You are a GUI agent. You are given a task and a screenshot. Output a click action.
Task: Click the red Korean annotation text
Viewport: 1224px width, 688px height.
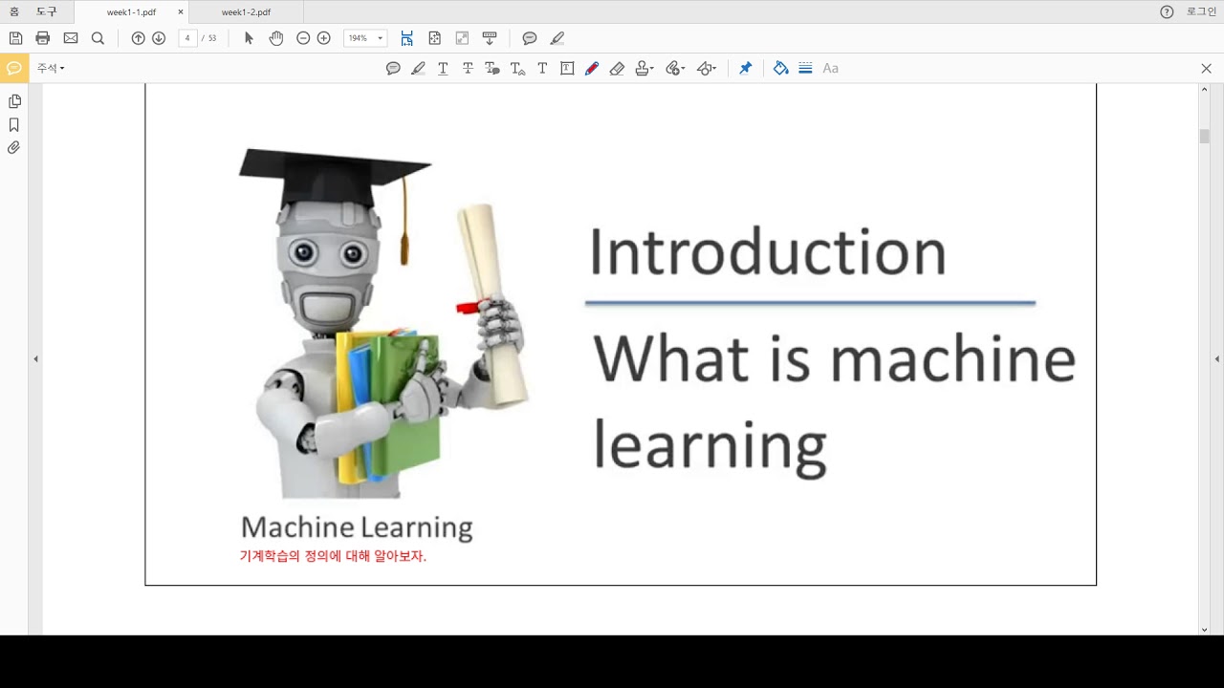coord(333,556)
